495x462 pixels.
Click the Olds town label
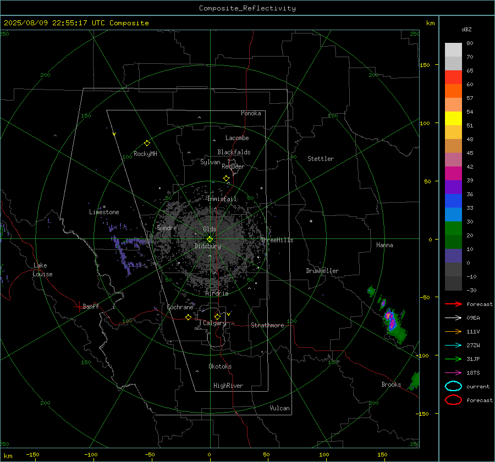[210, 229]
